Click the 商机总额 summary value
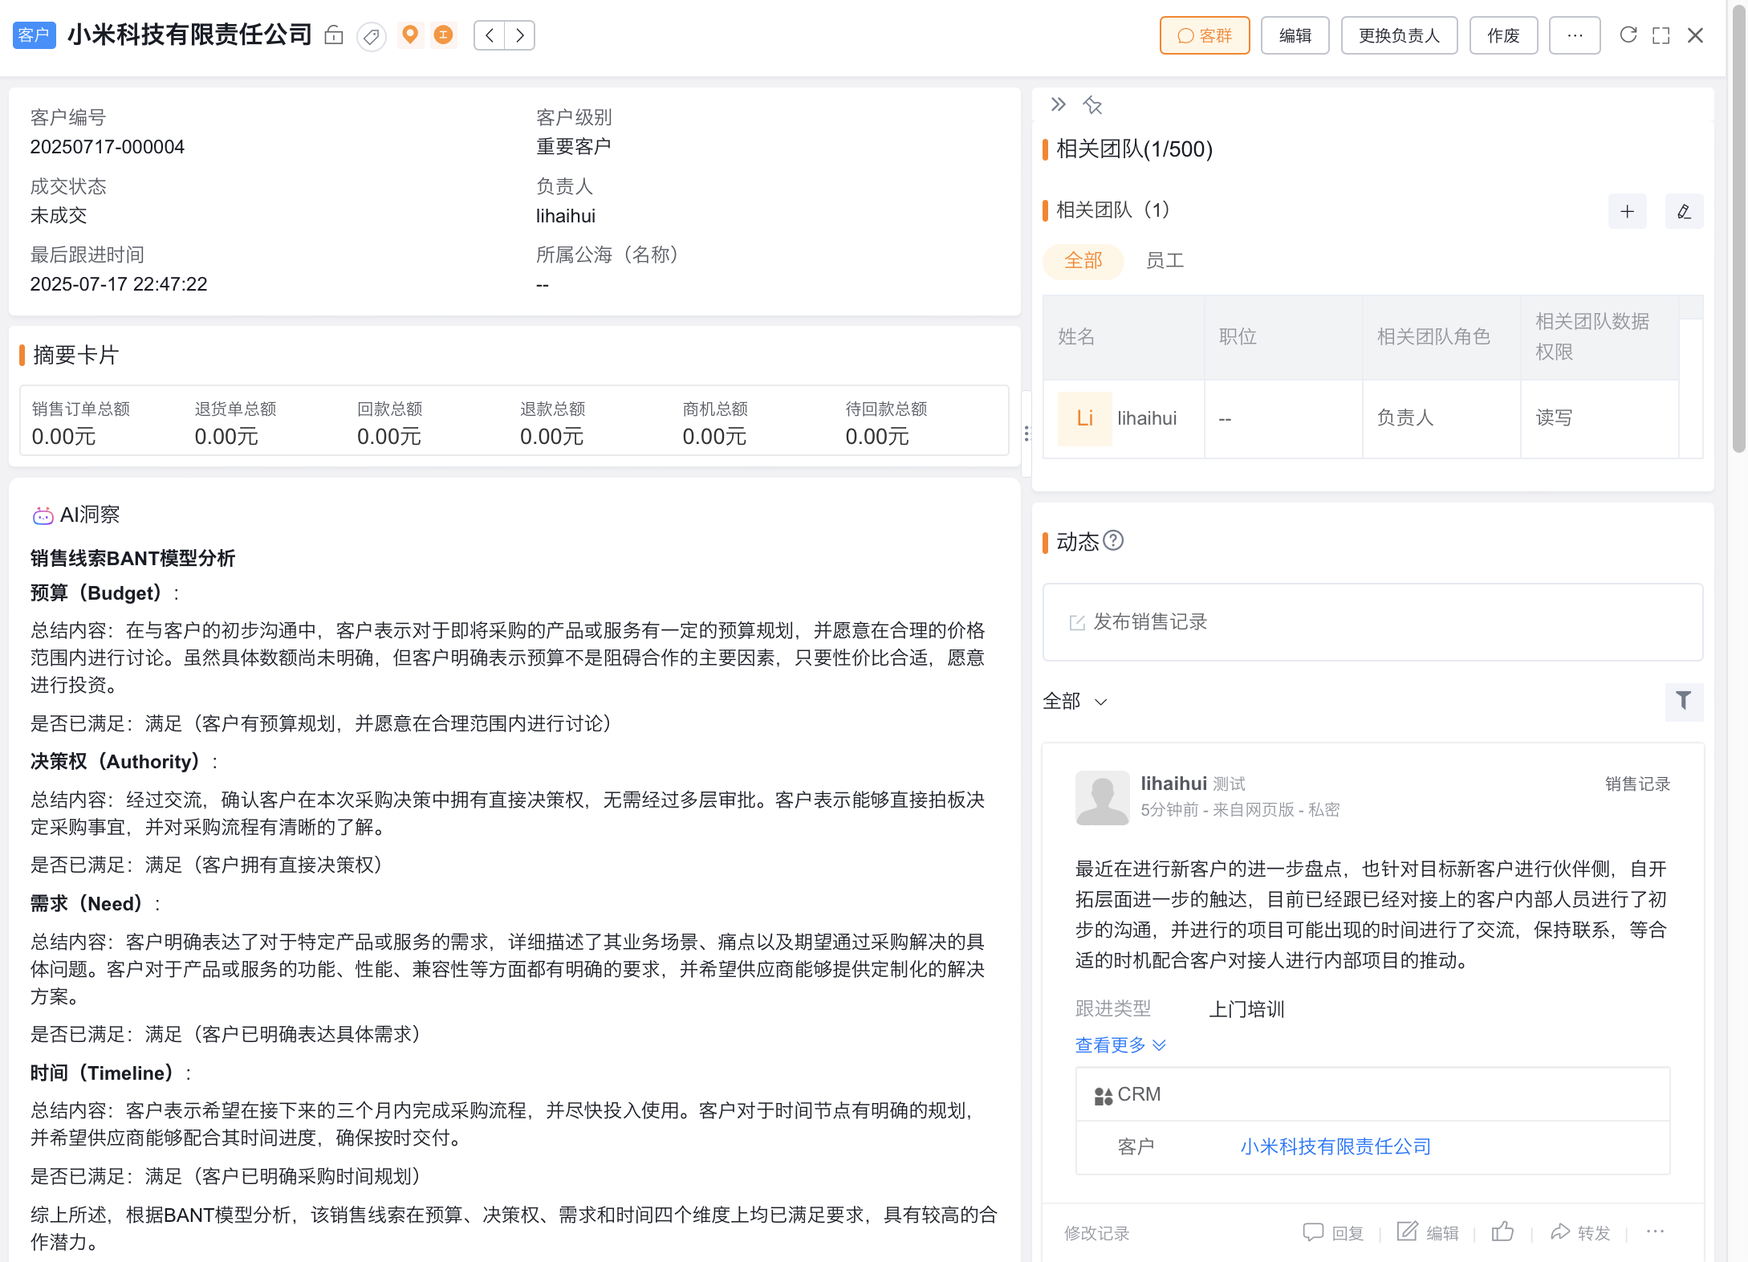This screenshot has height=1262, width=1748. tap(714, 437)
